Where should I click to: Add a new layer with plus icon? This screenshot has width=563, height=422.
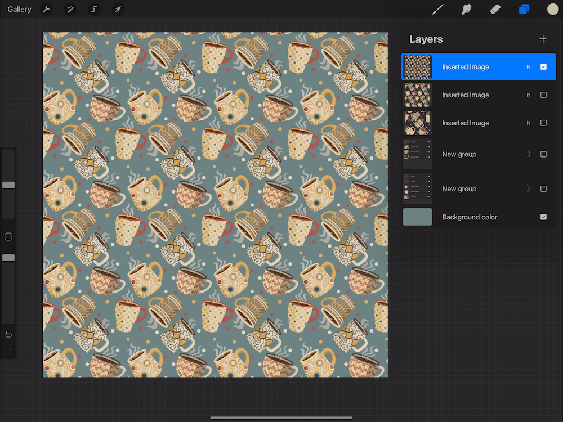click(x=543, y=39)
